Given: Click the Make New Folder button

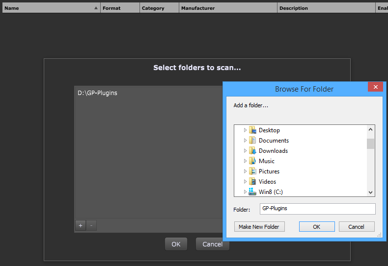Looking at the screenshot, I should (x=259, y=226).
